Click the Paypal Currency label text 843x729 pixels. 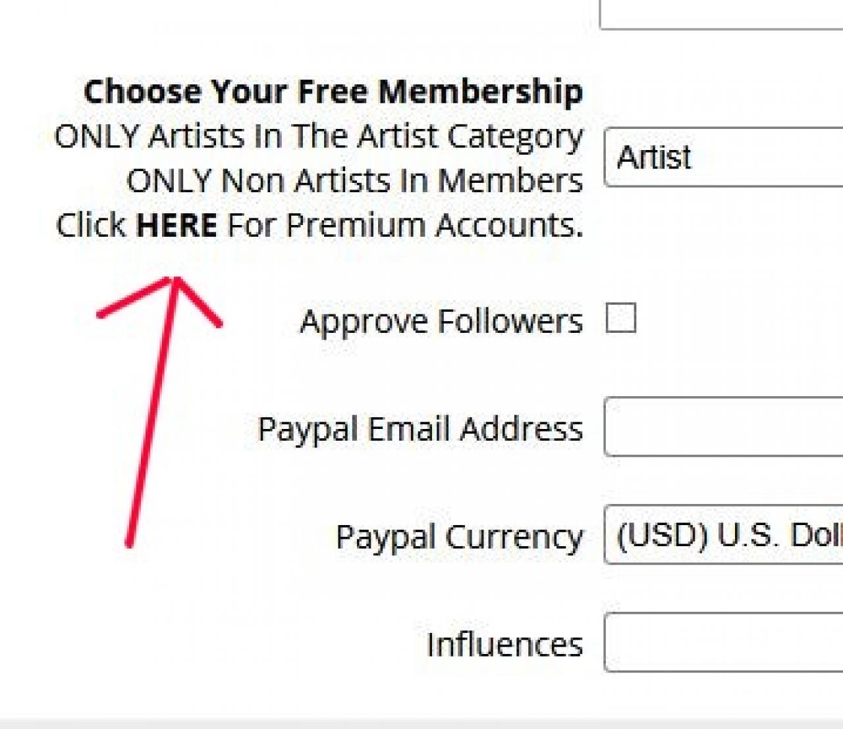(x=459, y=538)
